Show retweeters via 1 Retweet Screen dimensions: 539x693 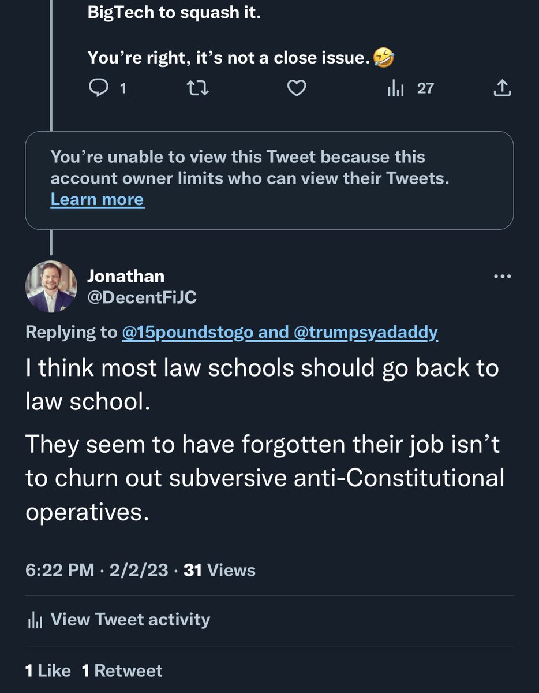pyautogui.click(x=122, y=670)
